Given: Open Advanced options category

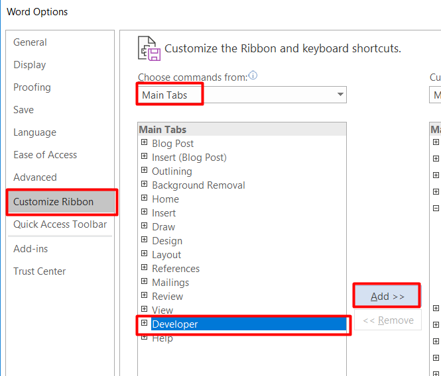Looking at the screenshot, I should tap(35, 177).
